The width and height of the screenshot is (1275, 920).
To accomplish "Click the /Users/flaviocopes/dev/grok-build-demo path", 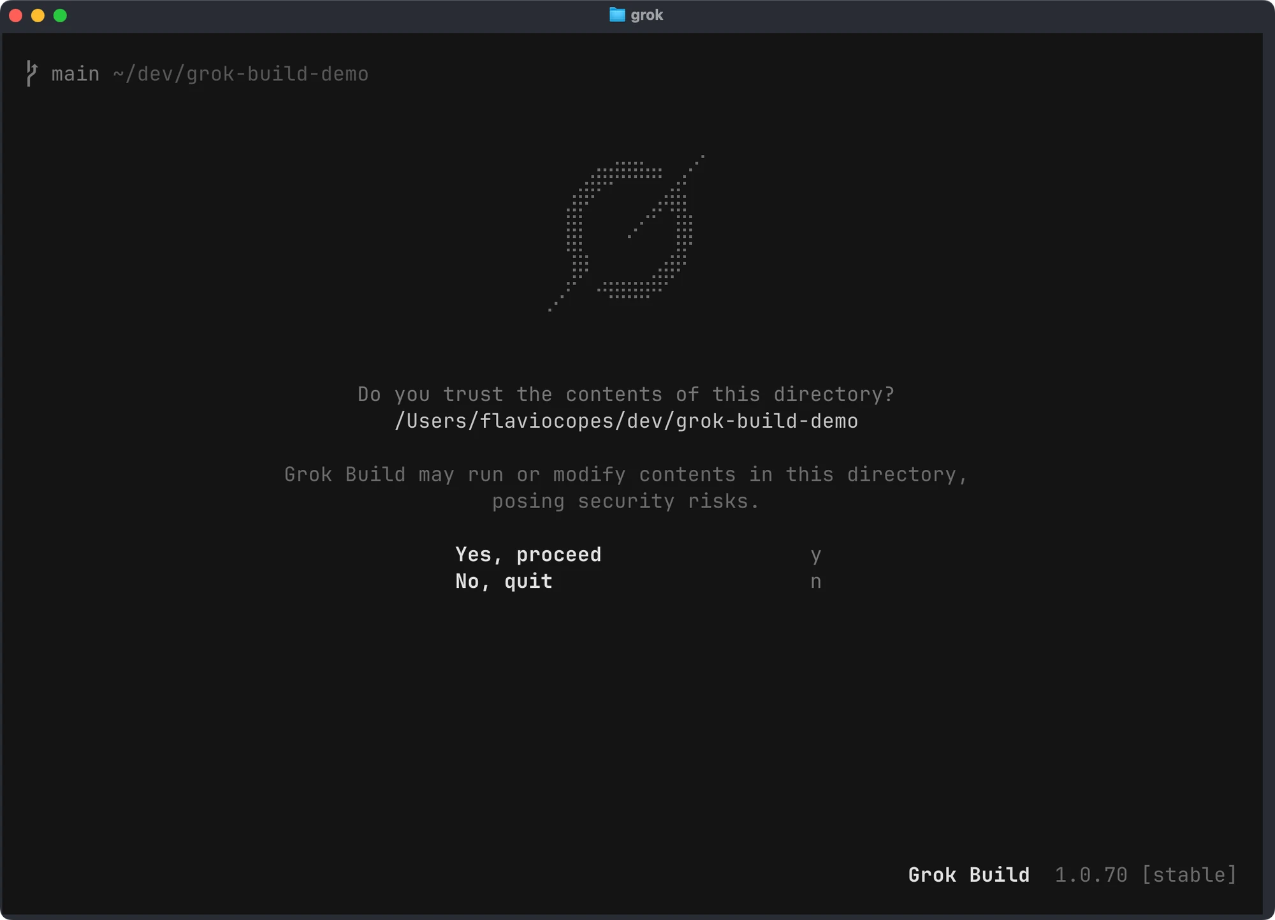I will [626, 421].
